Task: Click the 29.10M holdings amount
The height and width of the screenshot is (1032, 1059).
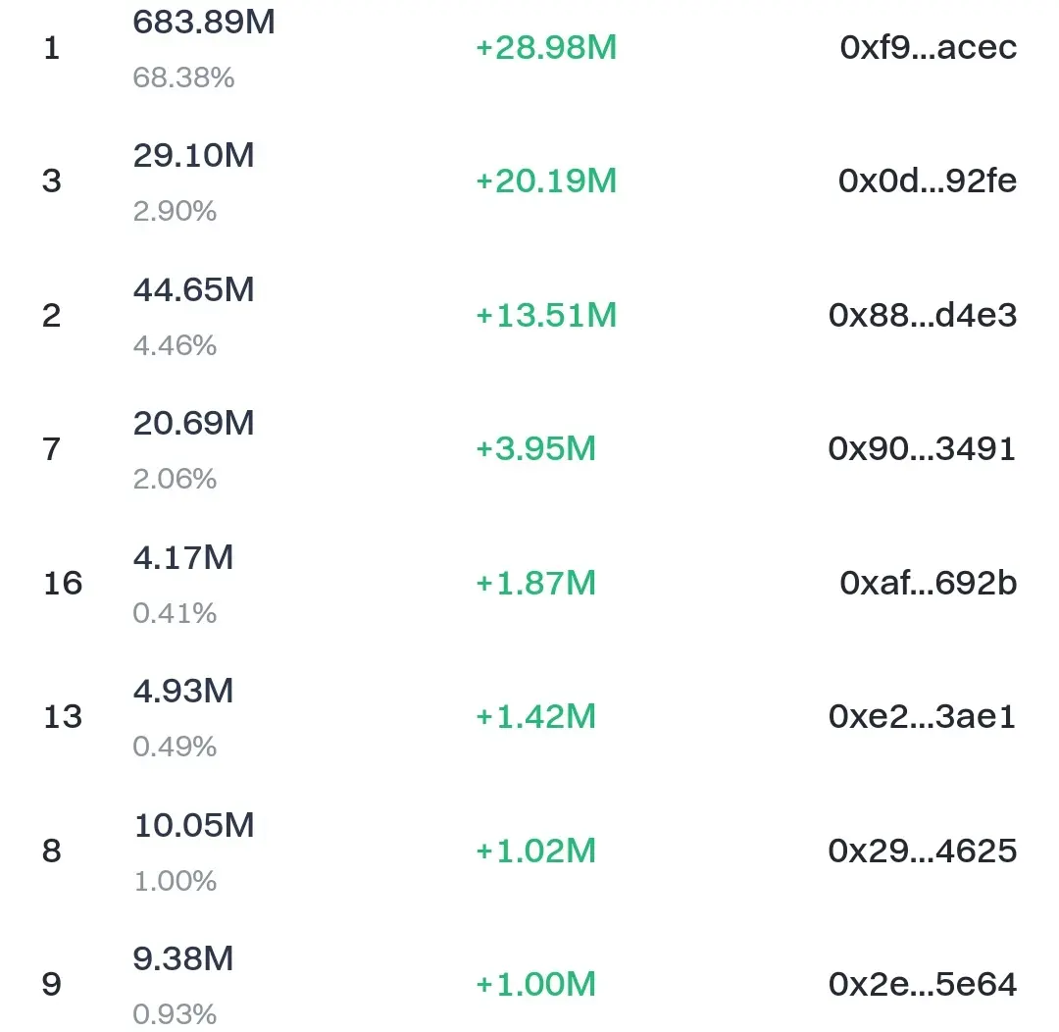Action: click(194, 155)
